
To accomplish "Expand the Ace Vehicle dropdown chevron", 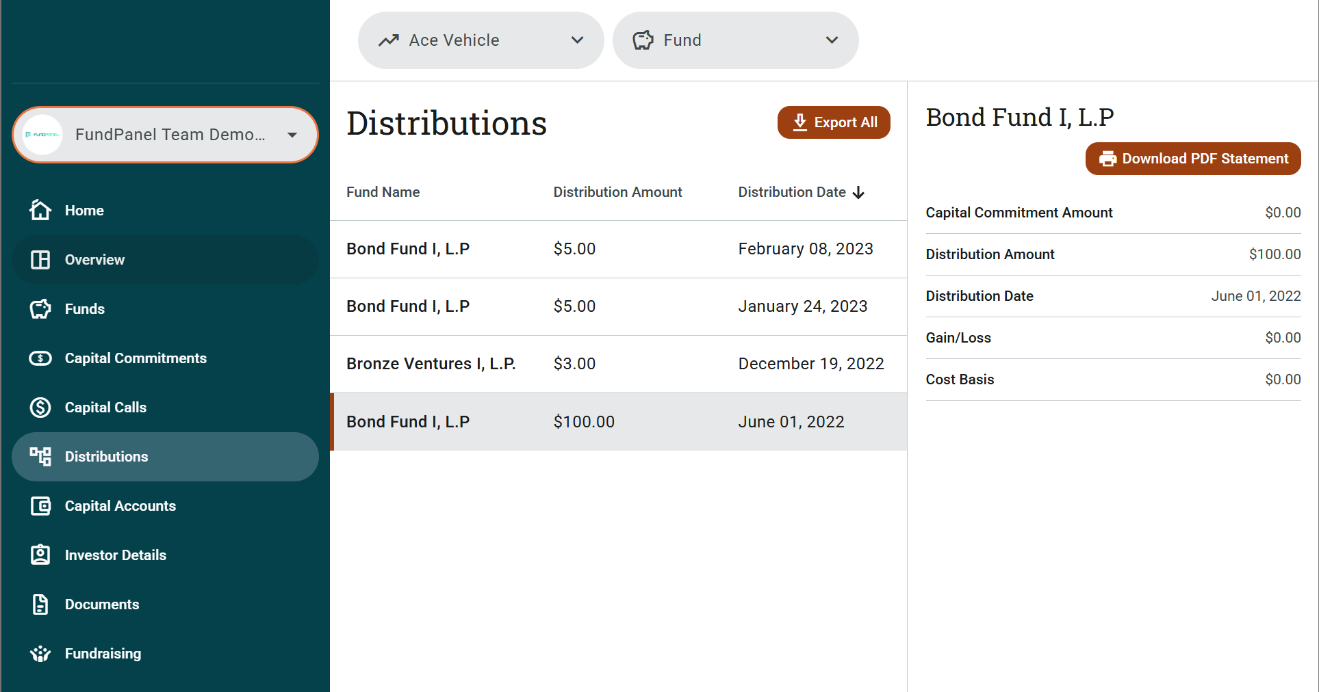I will pyautogui.click(x=577, y=40).
